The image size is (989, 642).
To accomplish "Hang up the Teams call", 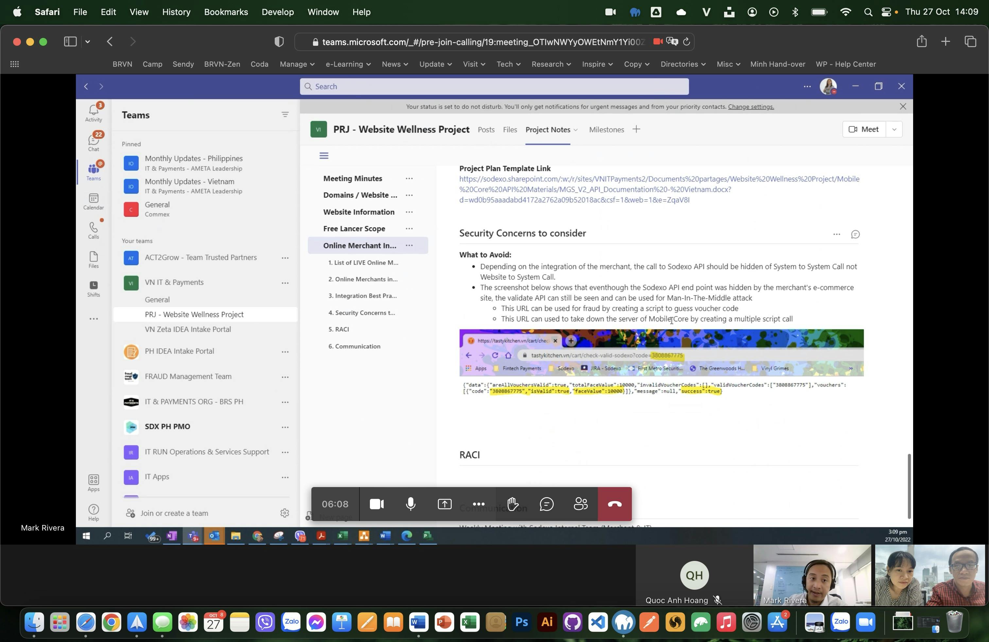I will pyautogui.click(x=614, y=504).
